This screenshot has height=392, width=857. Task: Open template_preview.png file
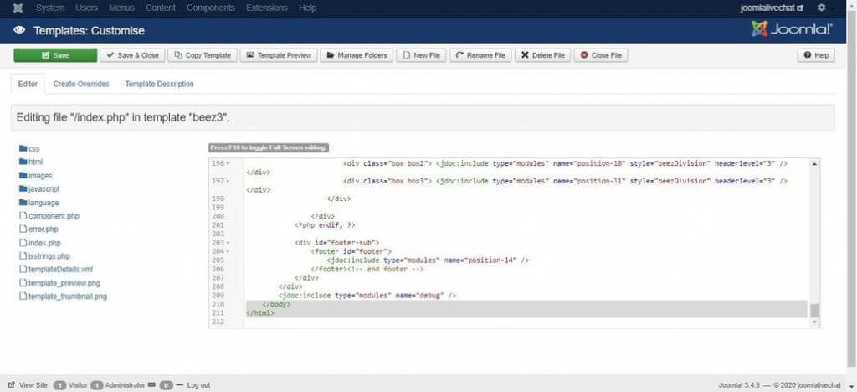click(59, 283)
